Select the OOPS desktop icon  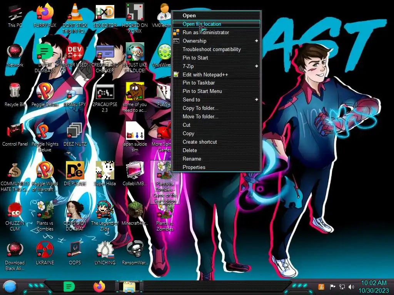point(75,254)
